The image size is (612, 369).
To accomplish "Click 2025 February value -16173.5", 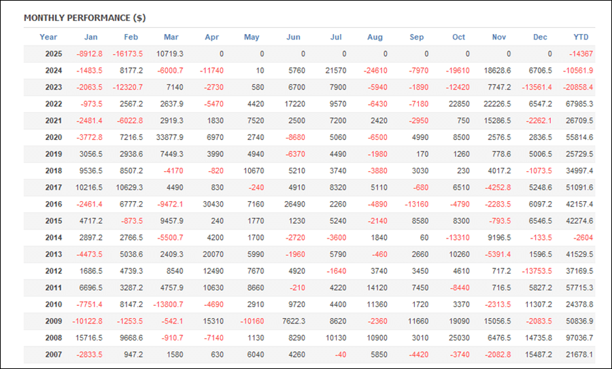I will pyautogui.click(x=128, y=54).
